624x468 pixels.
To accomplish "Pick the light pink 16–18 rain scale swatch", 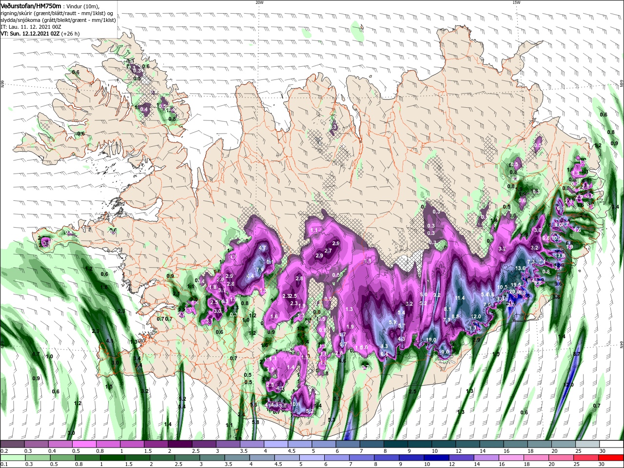I will [x=511, y=458].
